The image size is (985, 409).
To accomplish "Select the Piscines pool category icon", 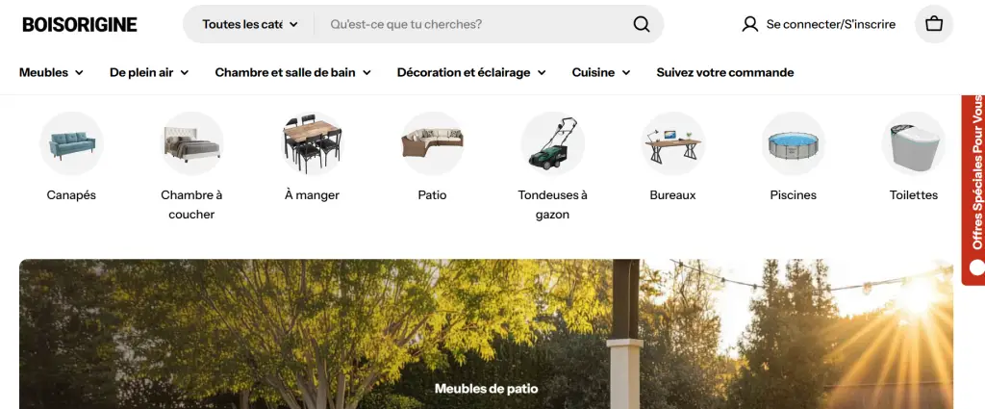I will [x=793, y=143].
